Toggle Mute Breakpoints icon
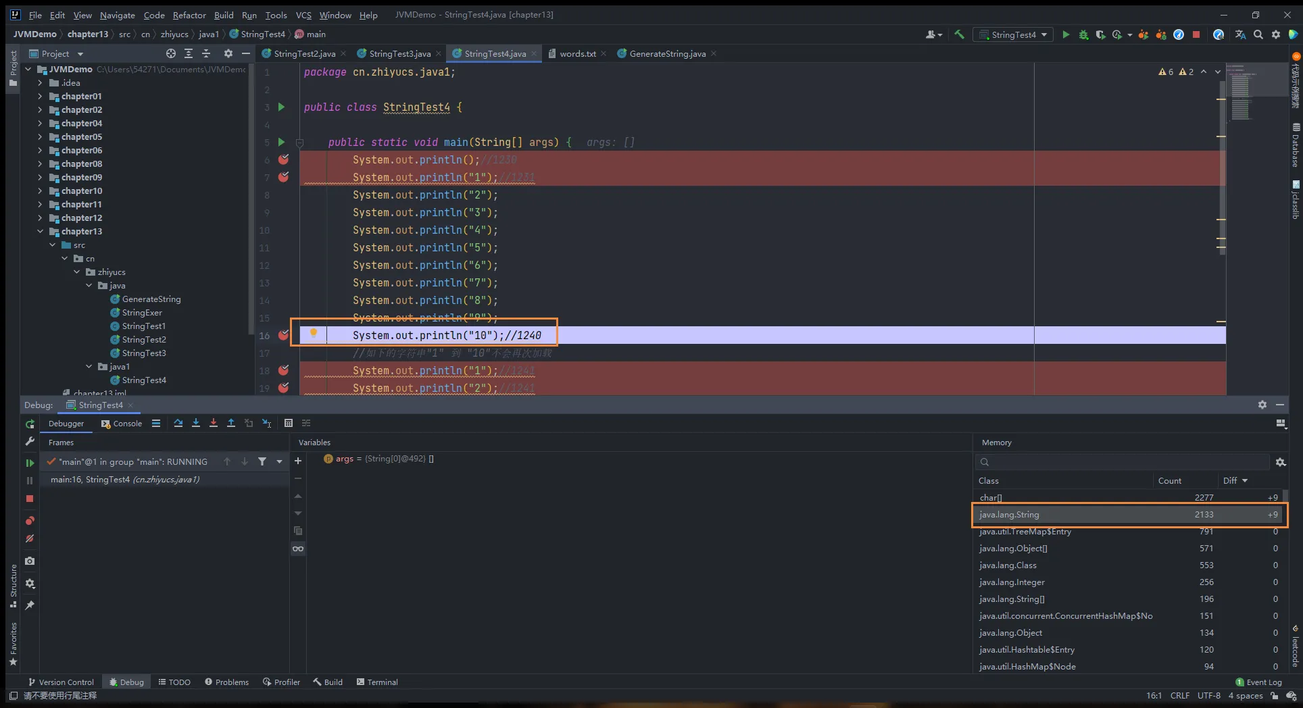Image resolution: width=1303 pixels, height=708 pixels. click(x=30, y=538)
